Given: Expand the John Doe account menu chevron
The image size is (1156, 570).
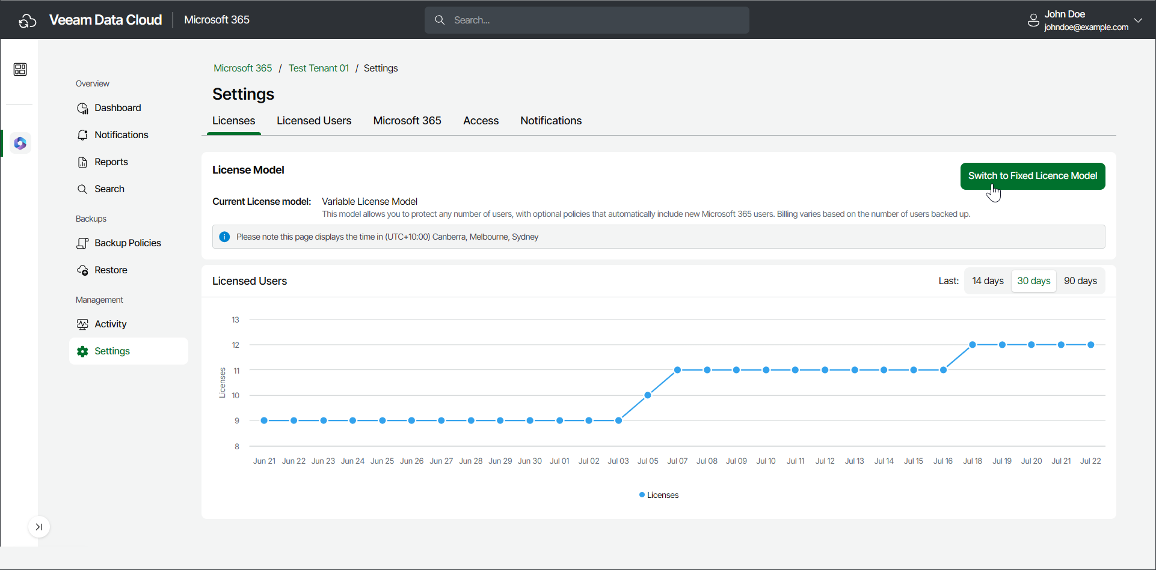Looking at the screenshot, I should click(x=1138, y=20).
